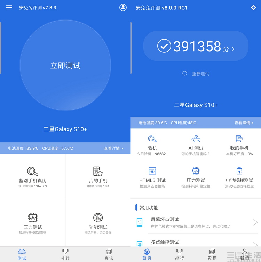This screenshot has height=262, width=261.
Task: Select 我的 tab in v8 bottom bar
Action: click(x=245, y=254)
